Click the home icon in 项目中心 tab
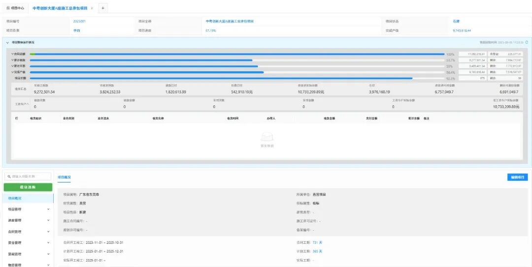 pos(7,8)
